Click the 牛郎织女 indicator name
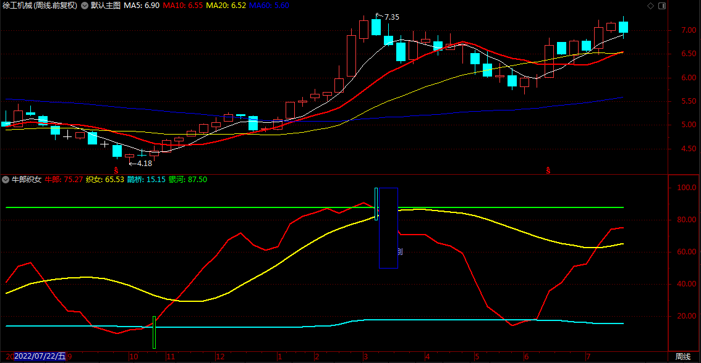 click(27, 180)
